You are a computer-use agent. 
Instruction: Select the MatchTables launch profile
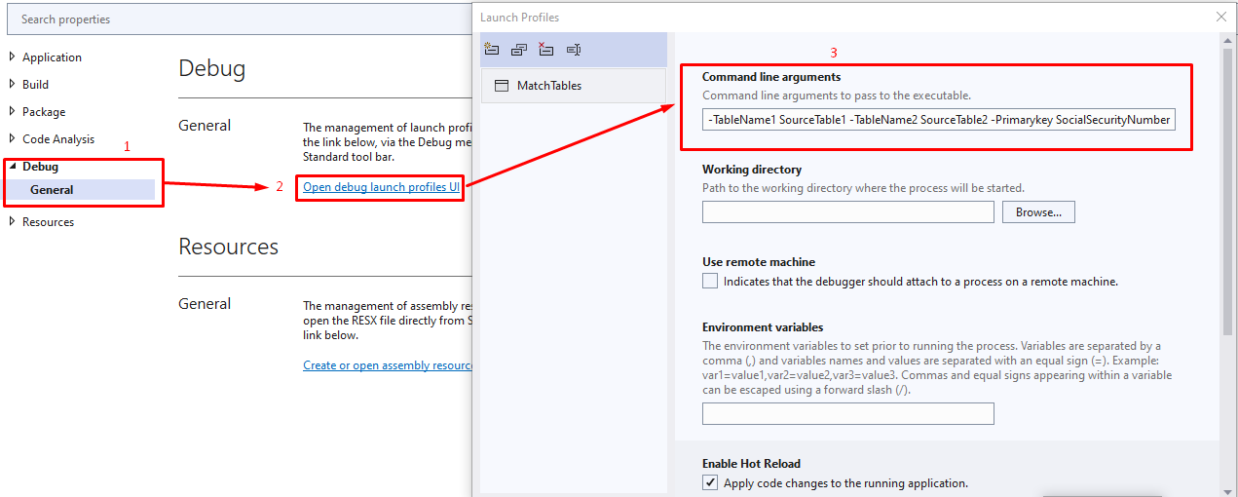tap(574, 86)
